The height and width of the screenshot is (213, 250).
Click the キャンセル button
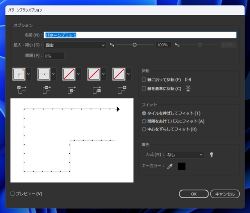[x=225, y=194]
